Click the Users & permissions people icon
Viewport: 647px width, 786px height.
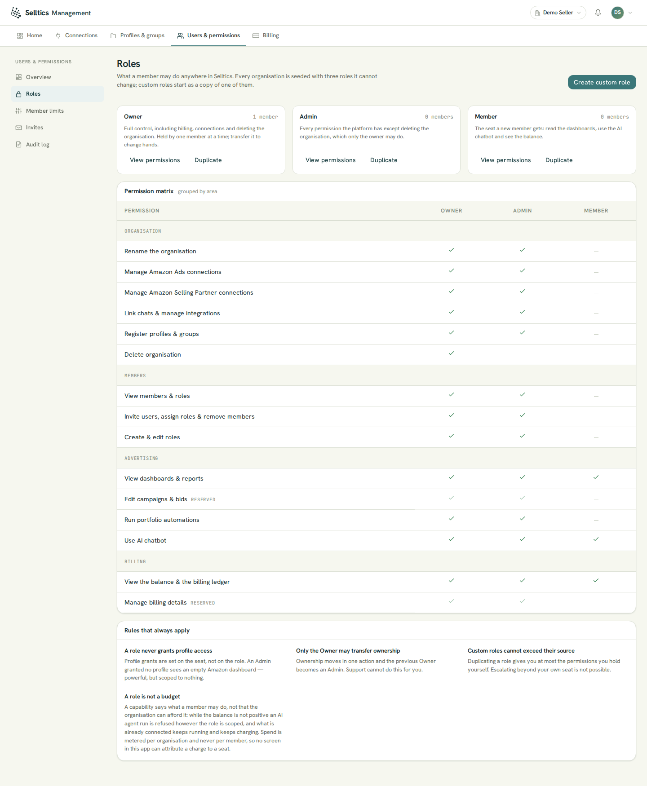click(180, 35)
